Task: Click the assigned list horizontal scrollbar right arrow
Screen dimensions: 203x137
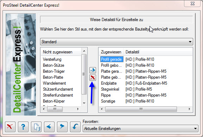Action: (x=189, y=109)
